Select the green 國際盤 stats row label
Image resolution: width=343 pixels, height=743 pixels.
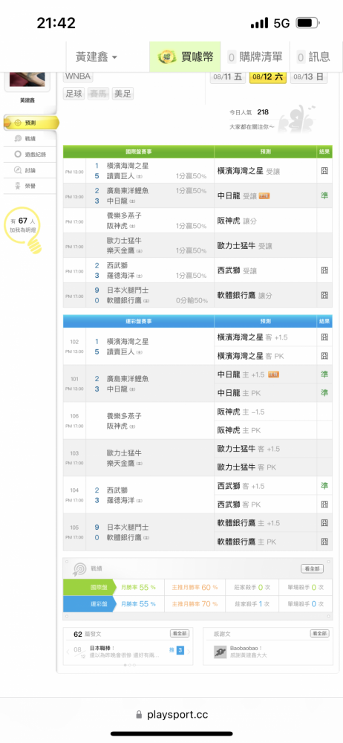point(90,587)
